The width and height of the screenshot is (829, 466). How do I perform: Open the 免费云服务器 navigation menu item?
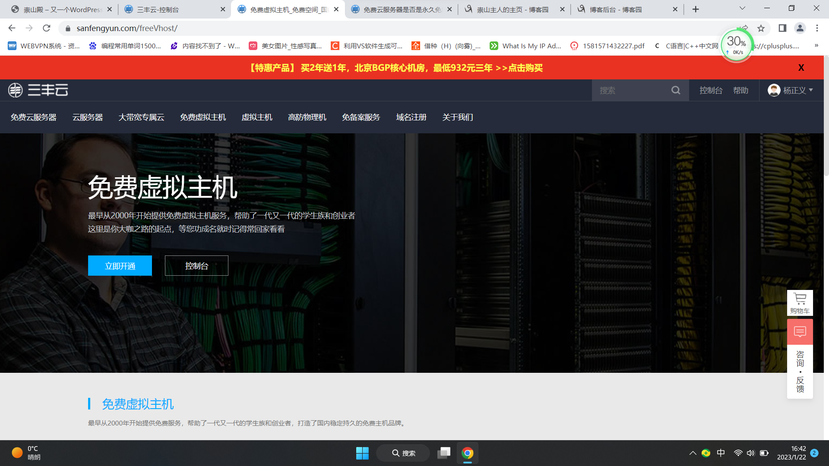(x=34, y=117)
